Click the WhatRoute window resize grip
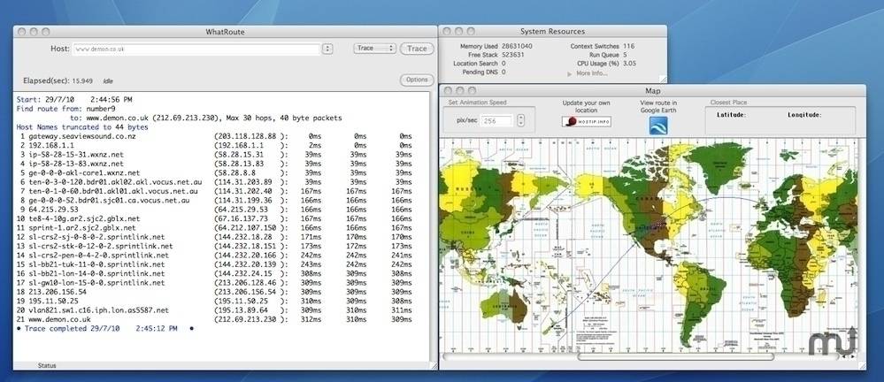884x382 pixels. click(432, 365)
